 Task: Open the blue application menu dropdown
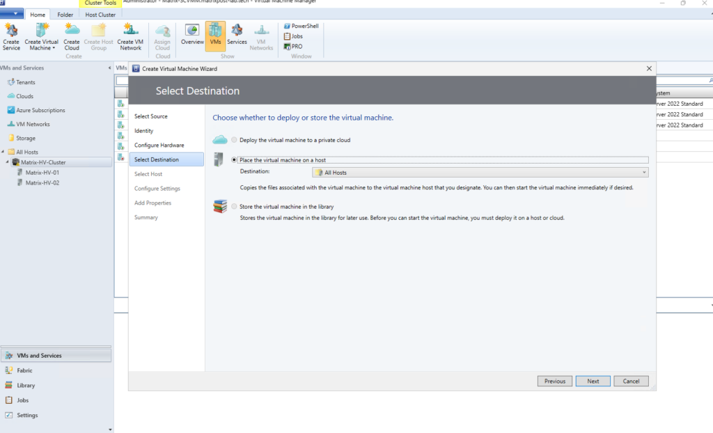[12, 14]
